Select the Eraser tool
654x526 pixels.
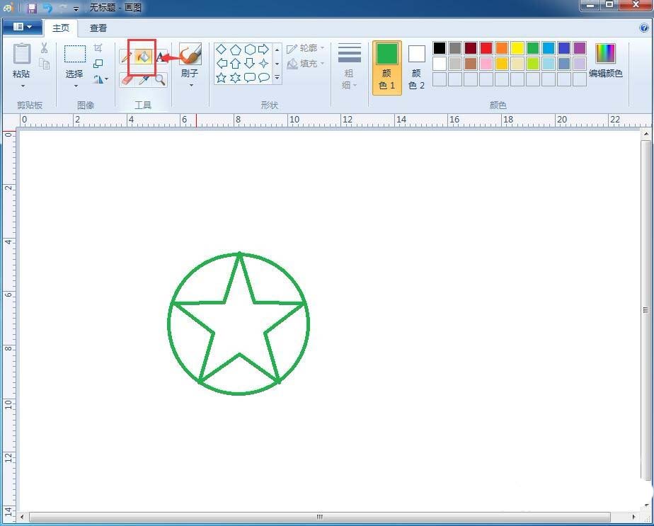pyautogui.click(x=127, y=79)
